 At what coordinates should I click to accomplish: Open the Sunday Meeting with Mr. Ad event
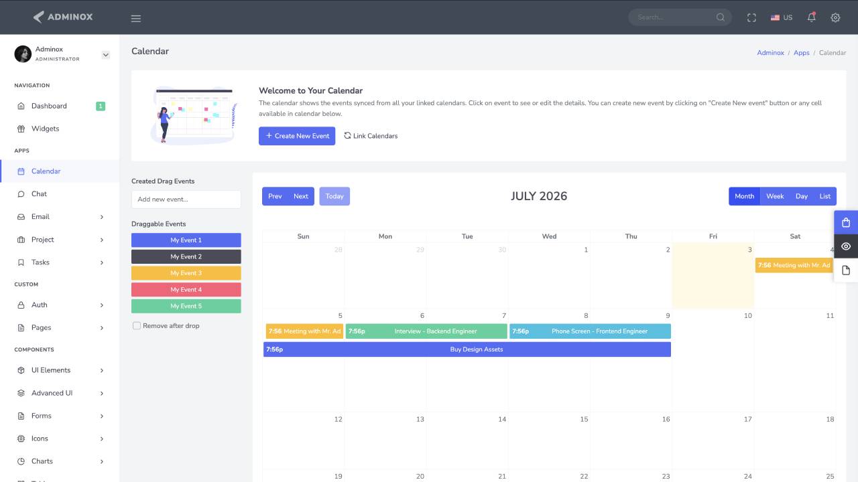point(304,331)
